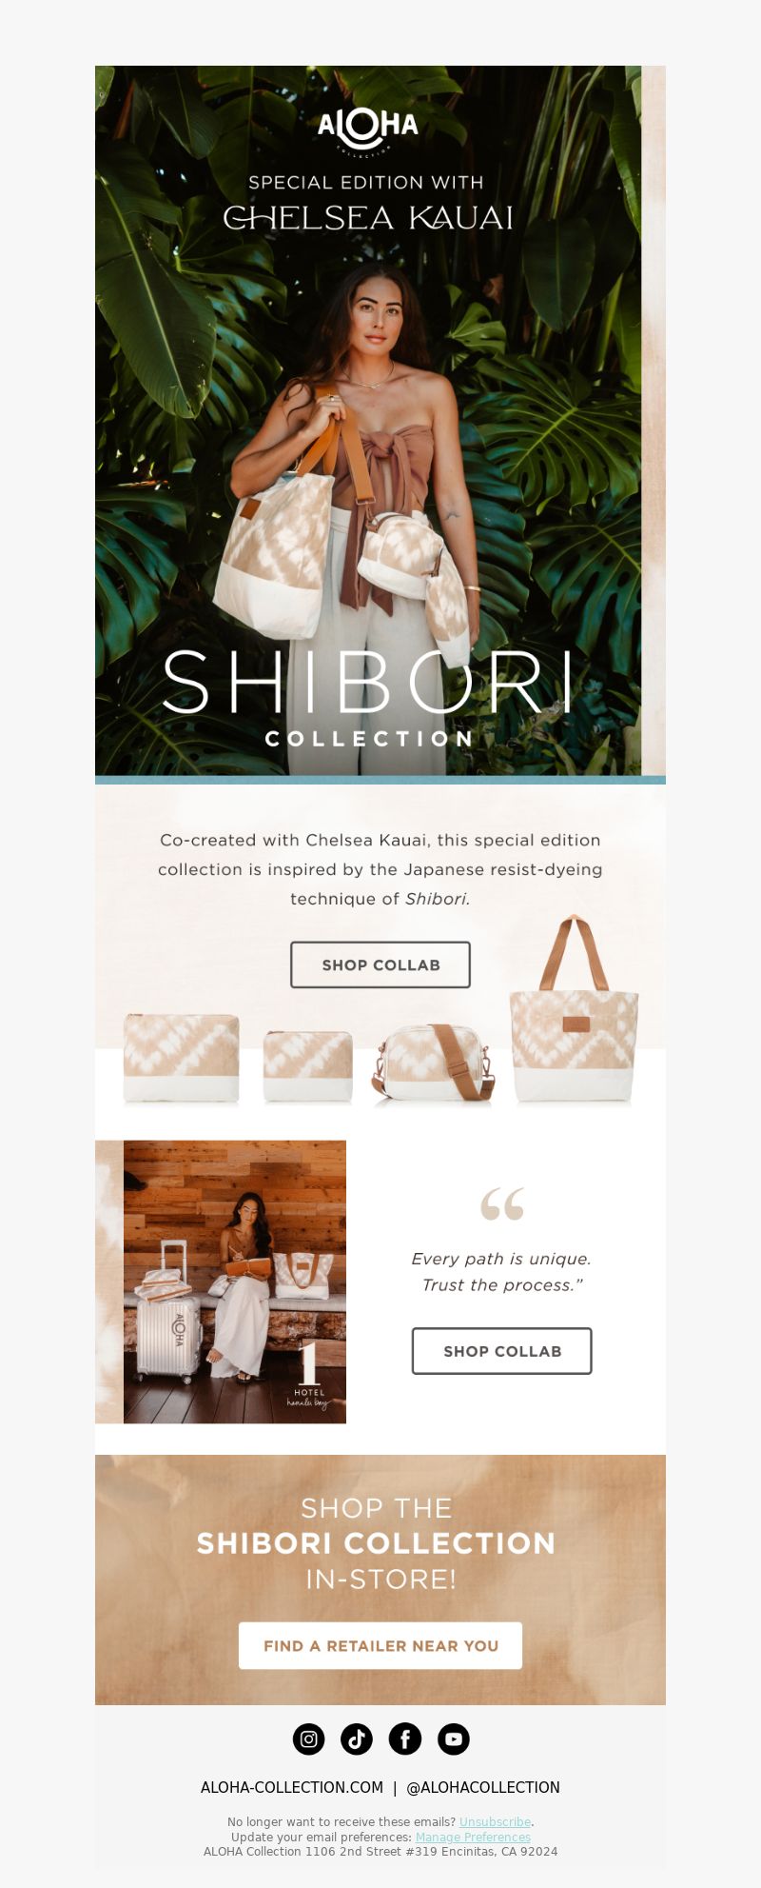Click FIND A RETAILER NEAR YOU button
761x1888 pixels.
pos(380,1645)
